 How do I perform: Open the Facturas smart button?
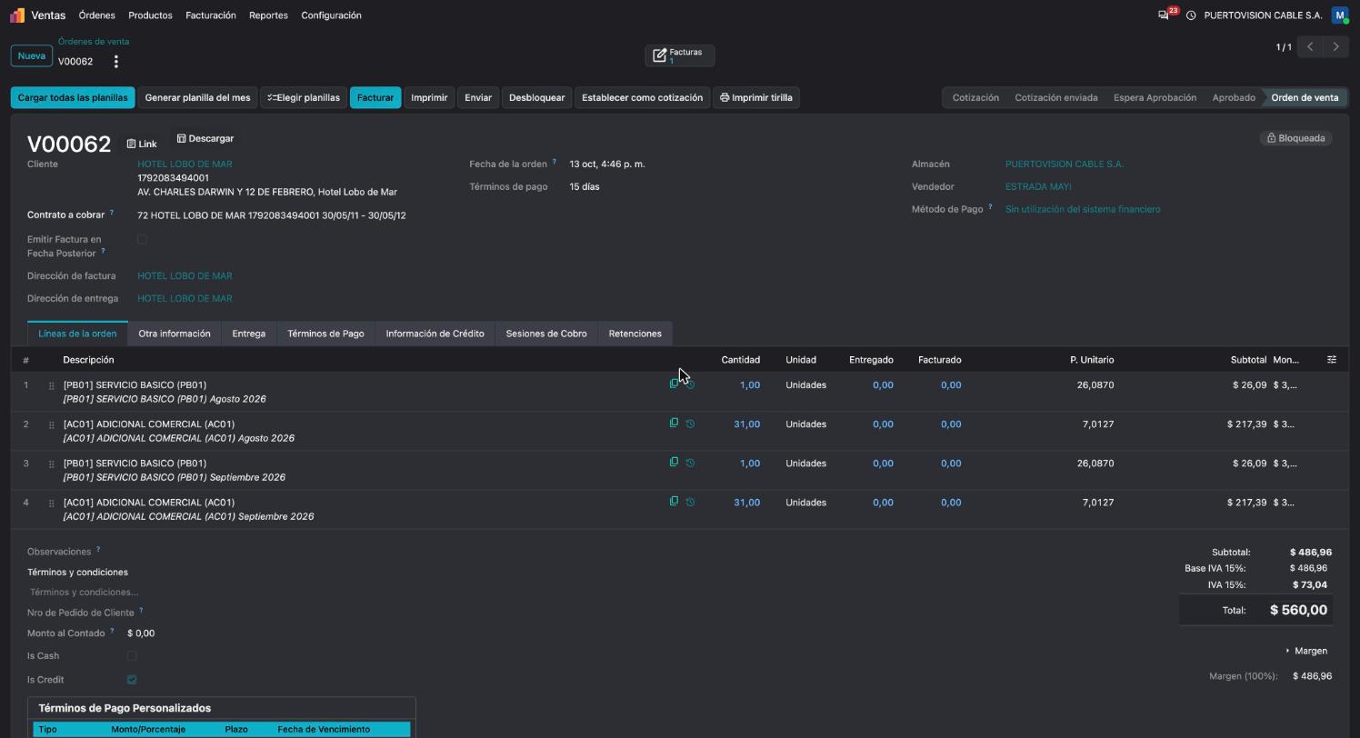[x=680, y=55]
